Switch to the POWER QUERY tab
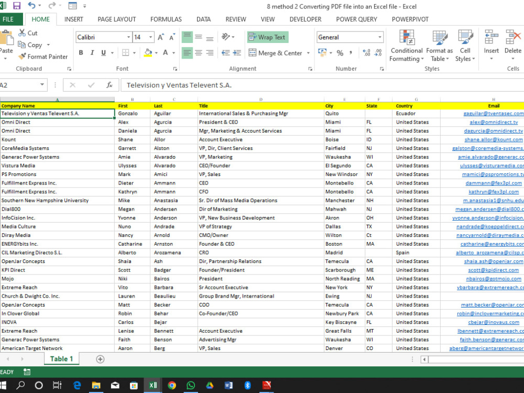Image resolution: width=524 pixels, height=393 pixels. tap(356, 19)
